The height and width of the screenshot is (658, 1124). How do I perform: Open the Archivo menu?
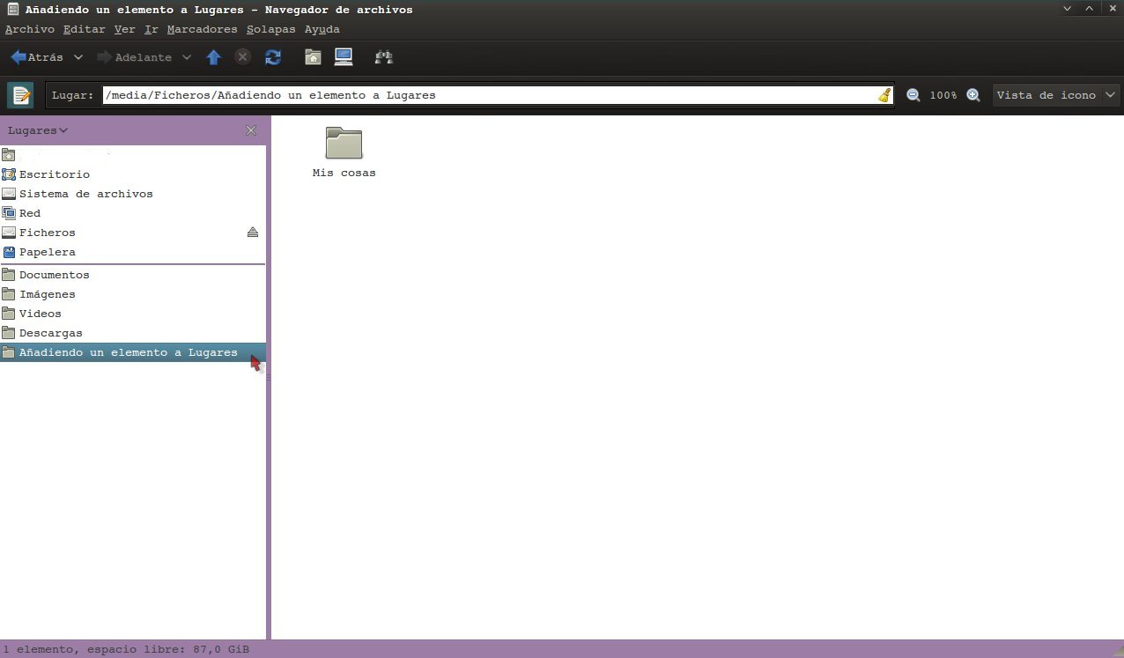click(x=29, y=29)
